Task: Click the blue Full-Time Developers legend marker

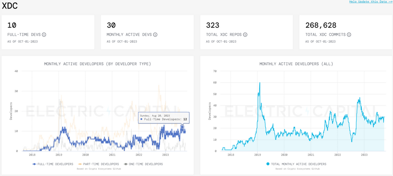Action: [34, 164]
